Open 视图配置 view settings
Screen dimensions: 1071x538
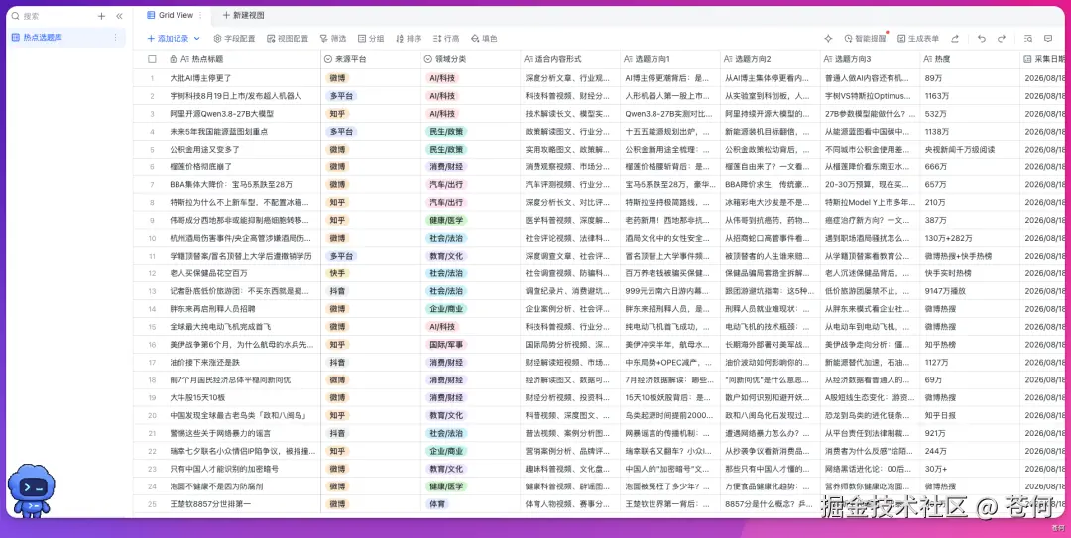[x=288, y=39]
